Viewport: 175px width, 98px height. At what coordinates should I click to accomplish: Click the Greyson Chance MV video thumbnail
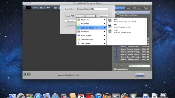coord(28,8)
